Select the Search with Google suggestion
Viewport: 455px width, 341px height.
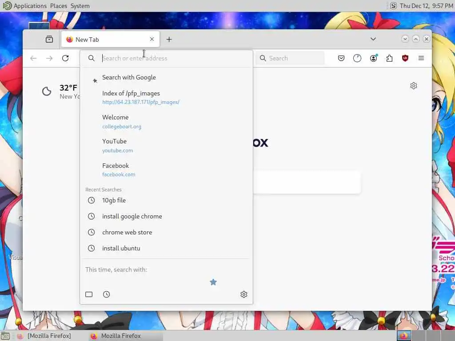pos(166,77)
